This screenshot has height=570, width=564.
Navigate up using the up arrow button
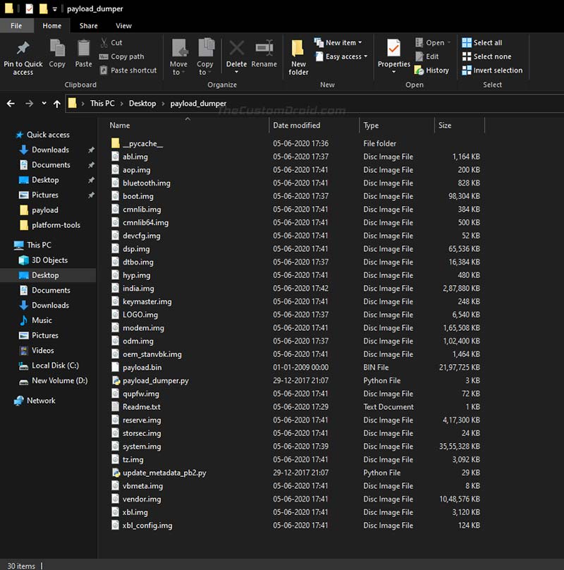point(56,102)
